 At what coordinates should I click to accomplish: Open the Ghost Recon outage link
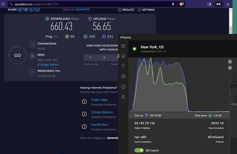tap(102, 112)
